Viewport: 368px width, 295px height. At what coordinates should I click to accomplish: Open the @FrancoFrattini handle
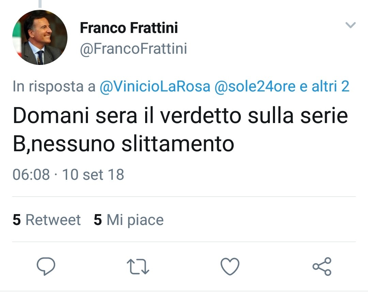pyautogui.click(x=133, y=49)
